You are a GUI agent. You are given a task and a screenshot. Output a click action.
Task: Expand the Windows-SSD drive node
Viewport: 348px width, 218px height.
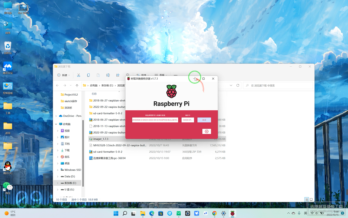(x=58, y=170)
